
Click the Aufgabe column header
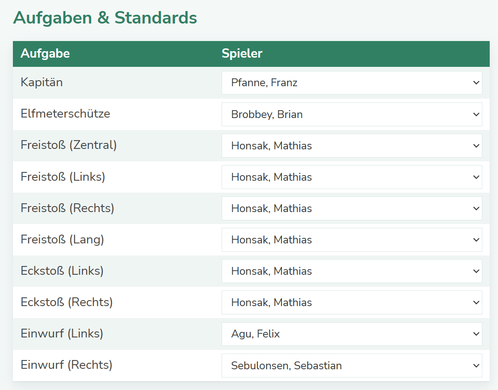pyautogui.click(x=45, y=53)
